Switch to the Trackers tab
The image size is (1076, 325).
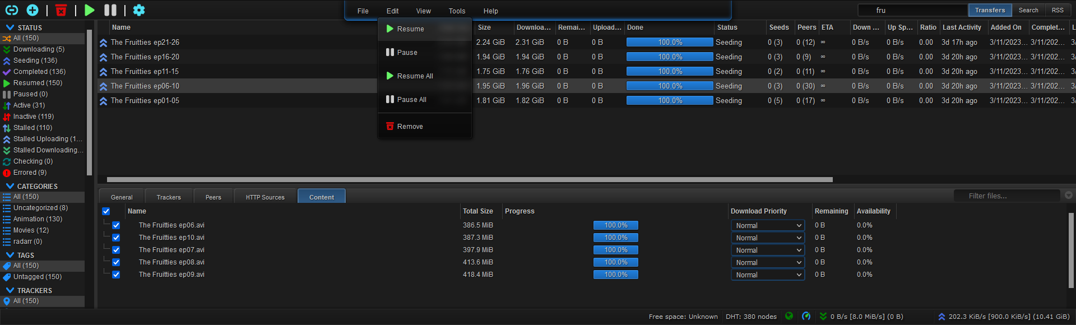pyautogui.click(x=169, y=197)
